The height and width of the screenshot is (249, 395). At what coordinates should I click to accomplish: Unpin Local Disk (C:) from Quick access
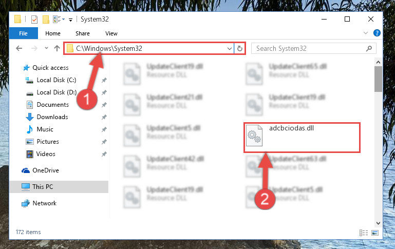(x=104, y=80)
